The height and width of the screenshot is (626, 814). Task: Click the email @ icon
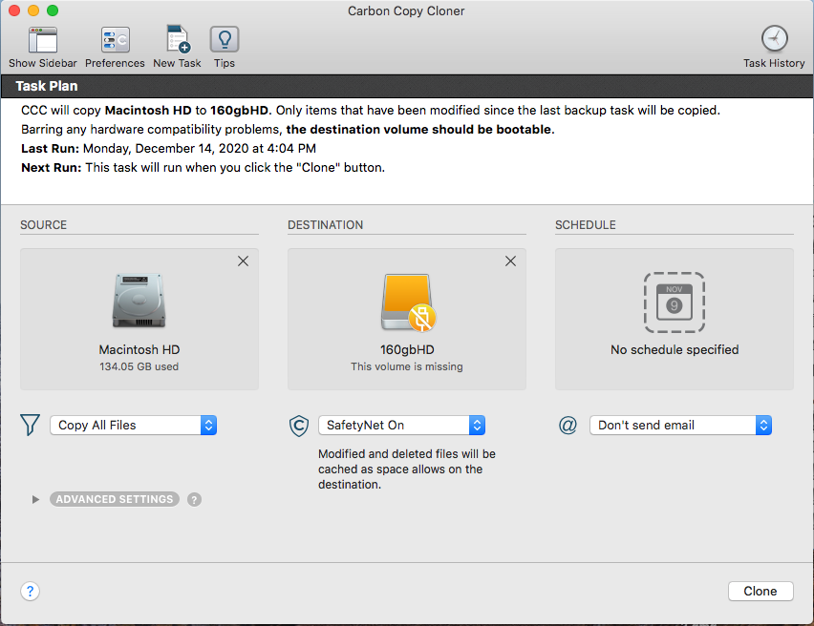pos(568,426)
